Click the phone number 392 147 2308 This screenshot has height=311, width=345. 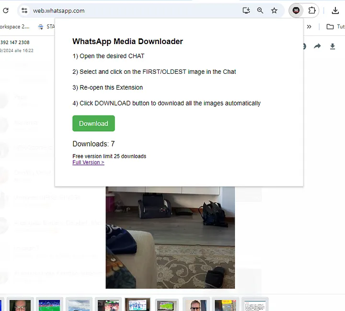15,42
